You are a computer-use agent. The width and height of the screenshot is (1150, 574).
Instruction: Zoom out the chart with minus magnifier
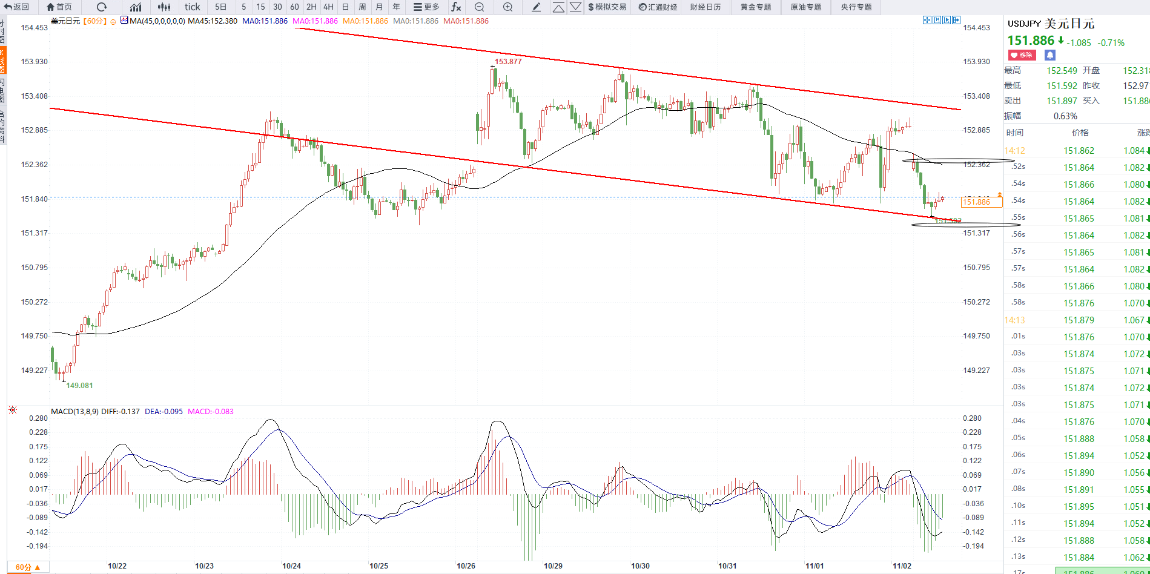[479, 7]
